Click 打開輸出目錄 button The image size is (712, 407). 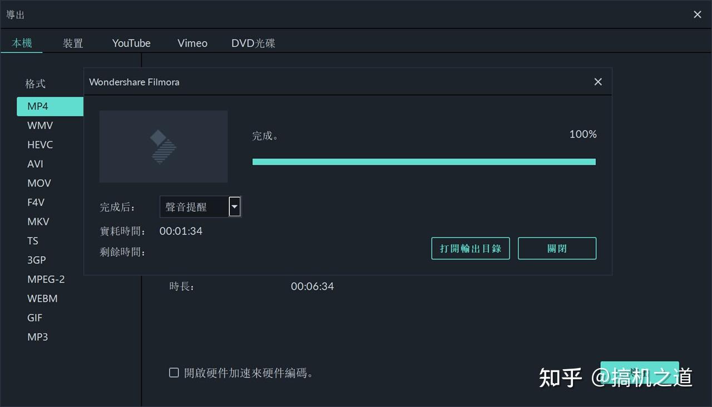point(471,249)
